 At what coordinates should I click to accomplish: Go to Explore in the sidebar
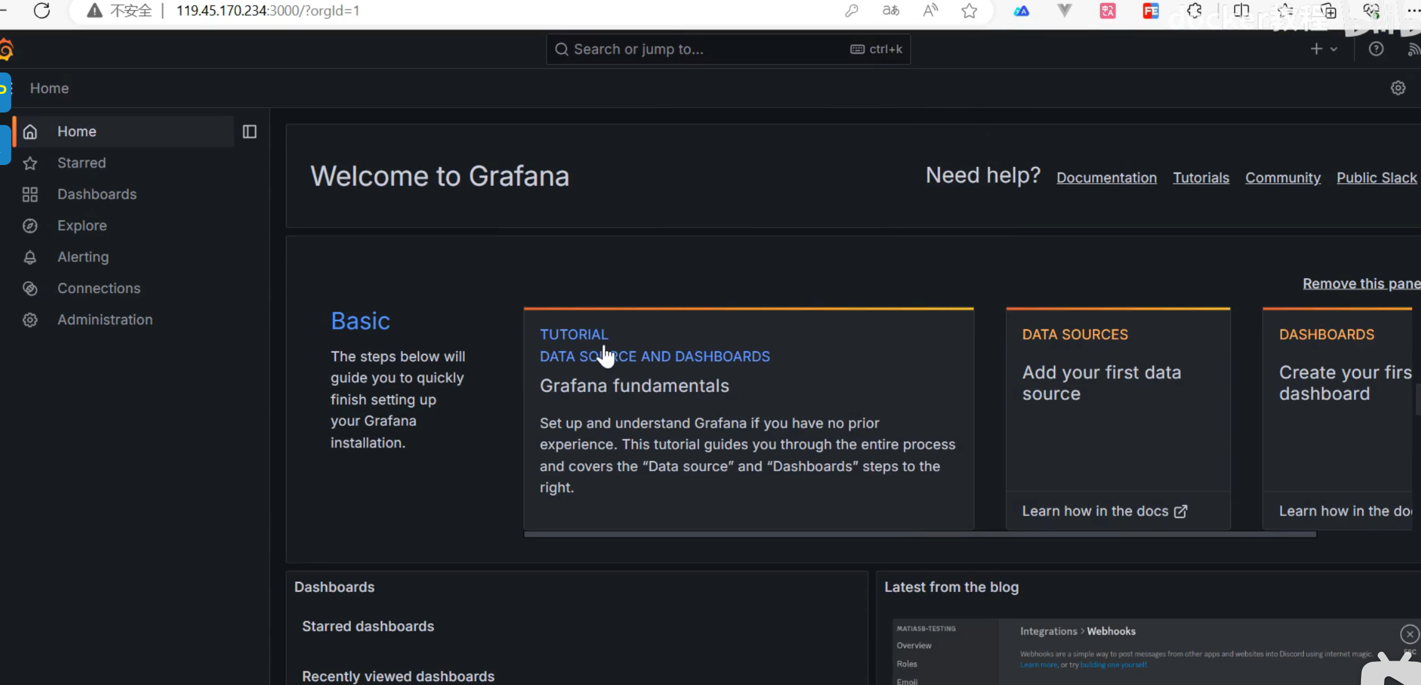point(82,226)
